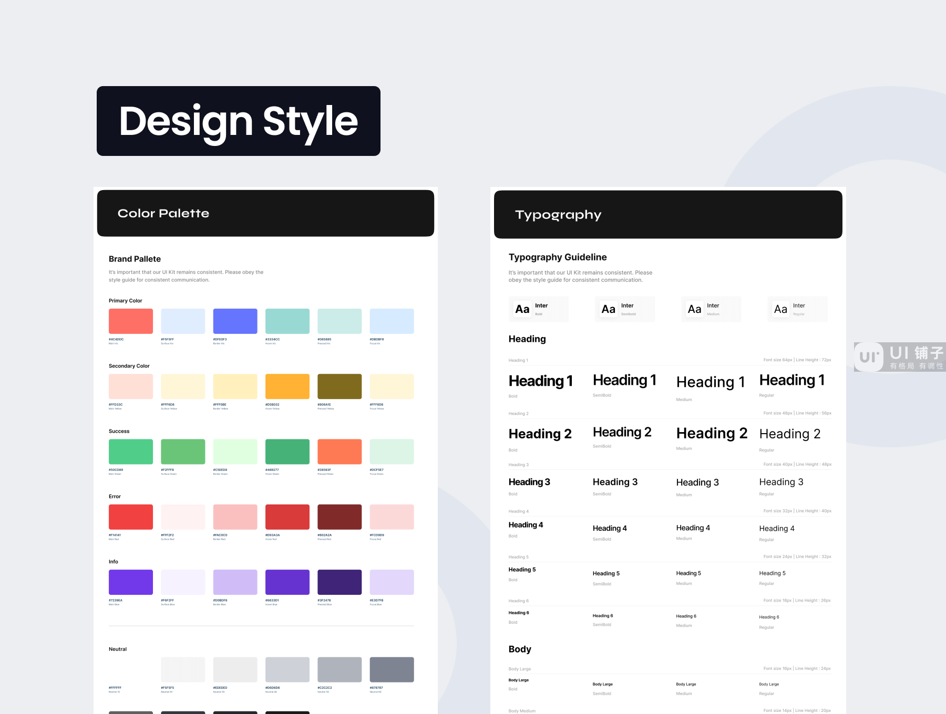Viewport: 946px width, 714px height.
Task: Pick the Surface Iris #F5F5FF swatch
Action: point(183,321)
